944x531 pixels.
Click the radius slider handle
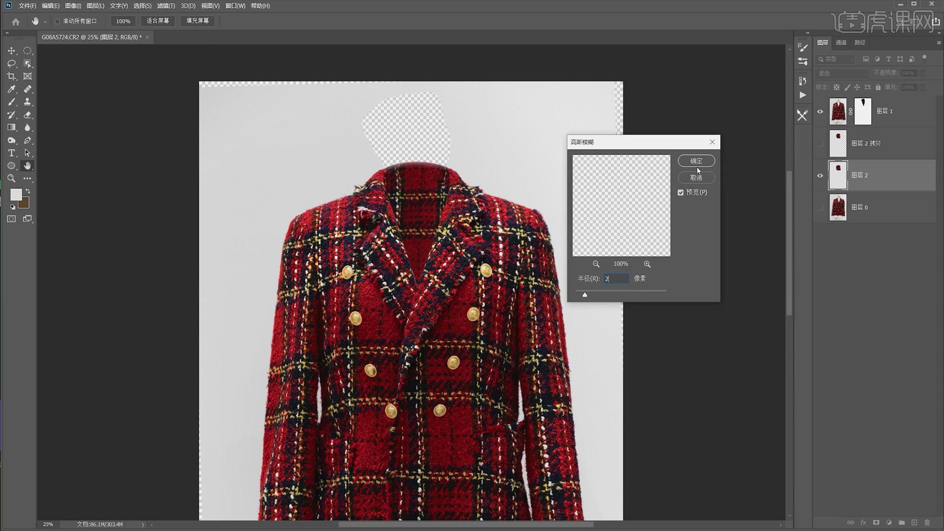pyautogui.click(x=585, y=295)
